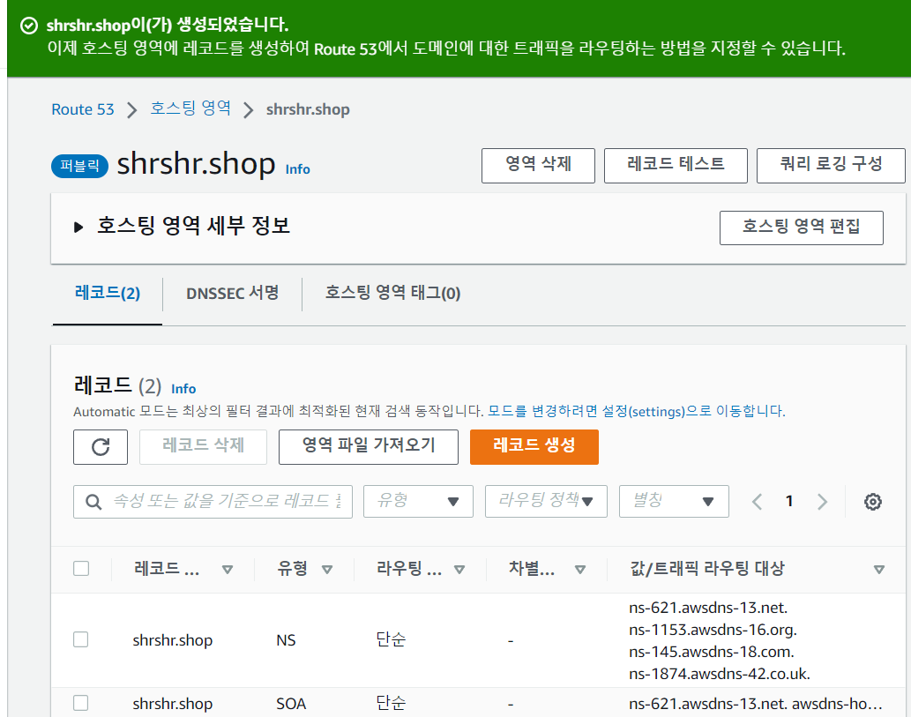Expand 호스팅 영역 세부 정보 section
The height and width of the screenshot is (717, 911).
[78, 228]
